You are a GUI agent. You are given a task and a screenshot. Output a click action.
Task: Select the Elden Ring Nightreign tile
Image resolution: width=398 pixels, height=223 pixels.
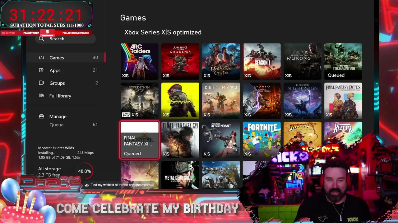pos(302,101)
